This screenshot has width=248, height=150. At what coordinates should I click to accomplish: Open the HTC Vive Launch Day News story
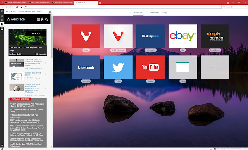pos(24,116)
